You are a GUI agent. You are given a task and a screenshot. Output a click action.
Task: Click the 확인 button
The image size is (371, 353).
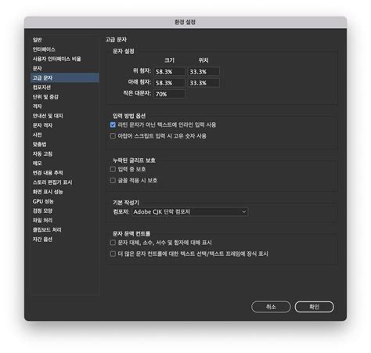coord(315,307)
